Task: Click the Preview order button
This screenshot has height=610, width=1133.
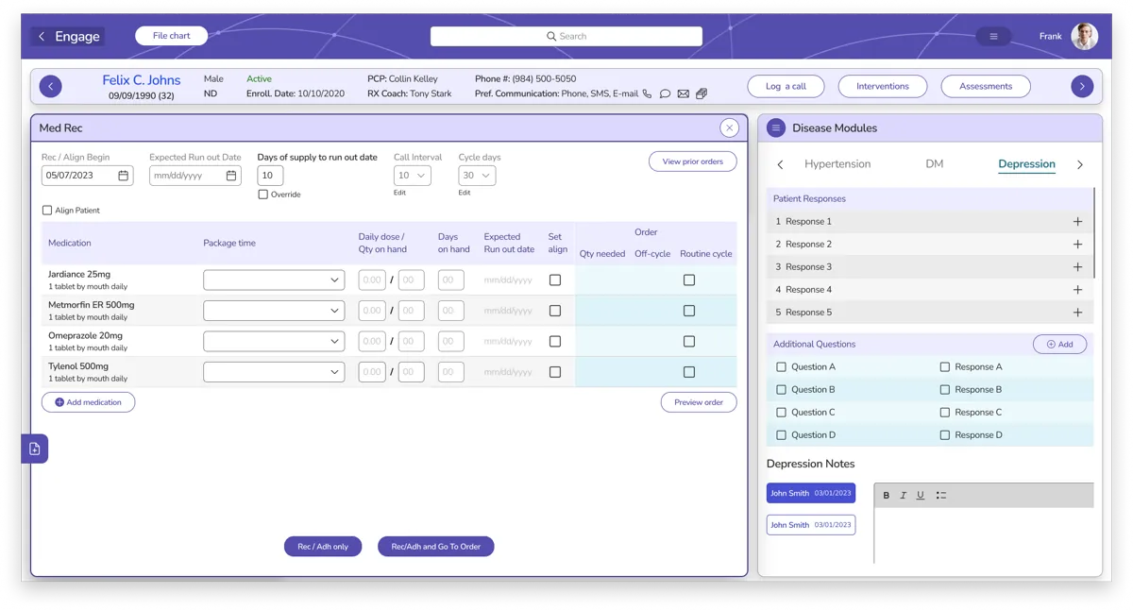Action: pyautogui.click(x=699, y=402)
